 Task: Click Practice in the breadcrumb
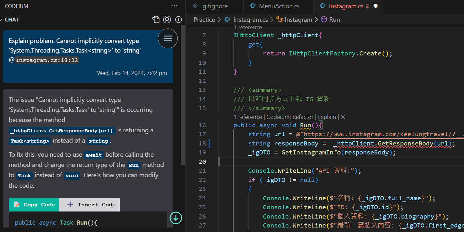click(x=204, y=20)
